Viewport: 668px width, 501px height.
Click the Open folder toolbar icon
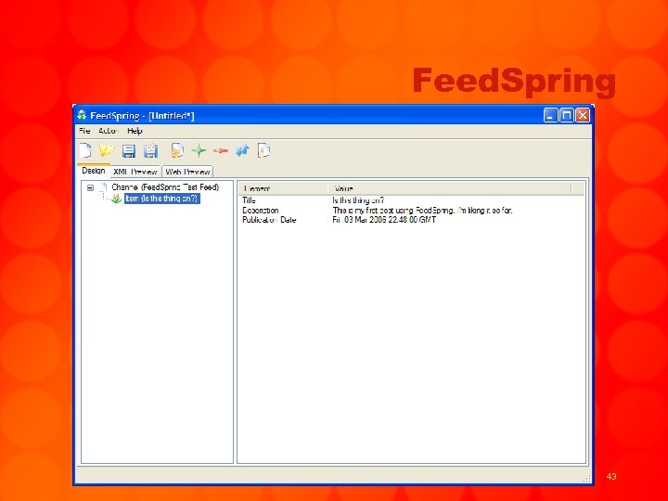pos(107,150)
